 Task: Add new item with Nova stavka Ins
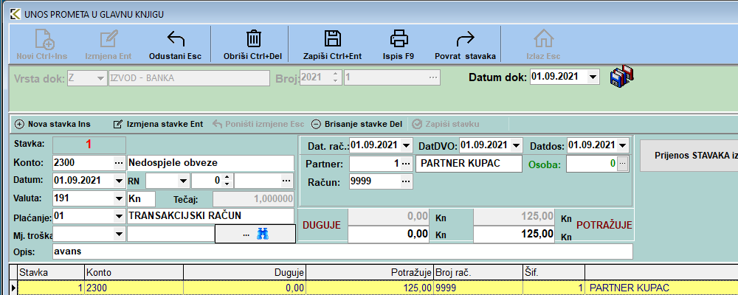point(52,124)
